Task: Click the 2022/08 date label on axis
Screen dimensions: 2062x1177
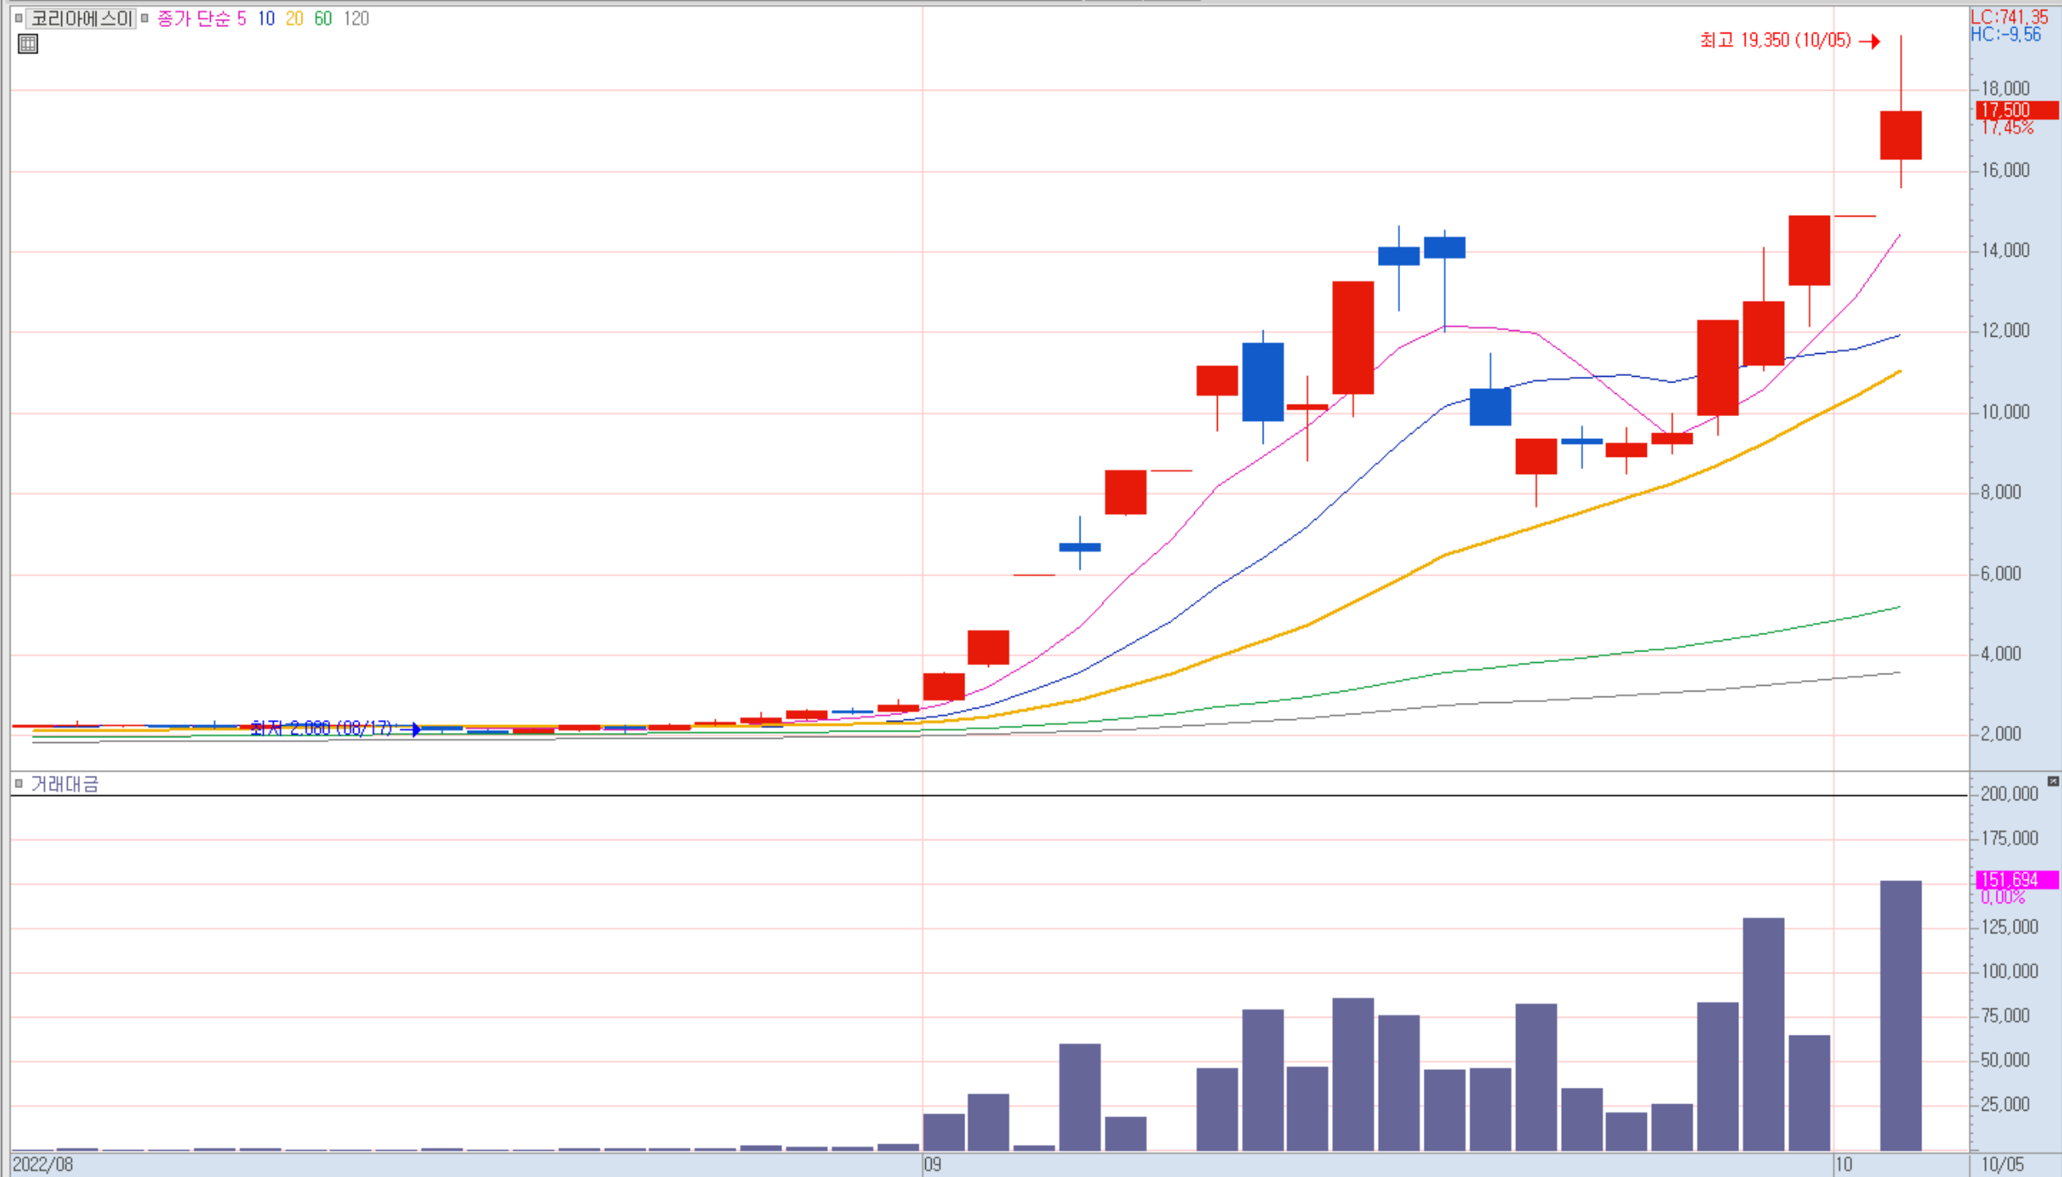Action: tap(42, 1164)
